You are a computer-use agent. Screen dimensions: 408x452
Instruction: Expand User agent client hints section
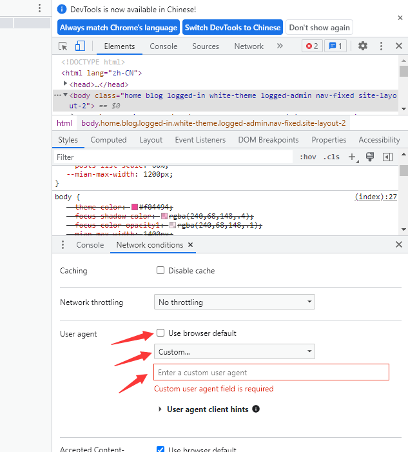click(160, 409)
